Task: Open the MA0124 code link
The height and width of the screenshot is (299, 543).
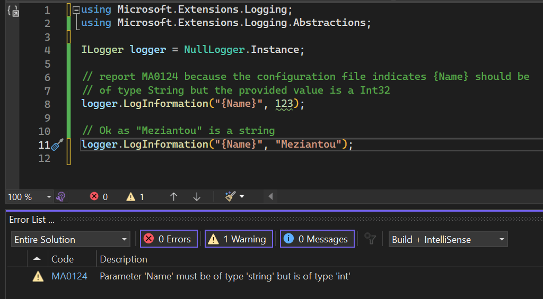Action: 69,276
